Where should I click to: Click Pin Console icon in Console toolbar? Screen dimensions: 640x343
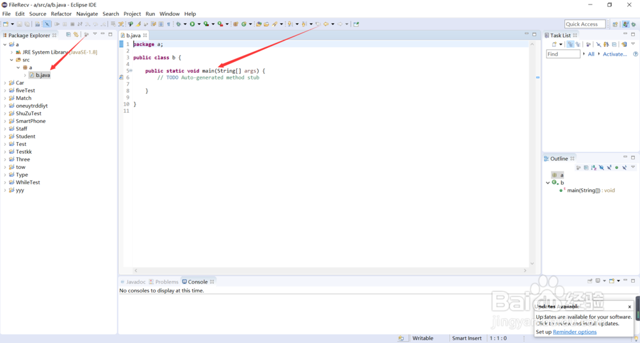coord(590,281)
